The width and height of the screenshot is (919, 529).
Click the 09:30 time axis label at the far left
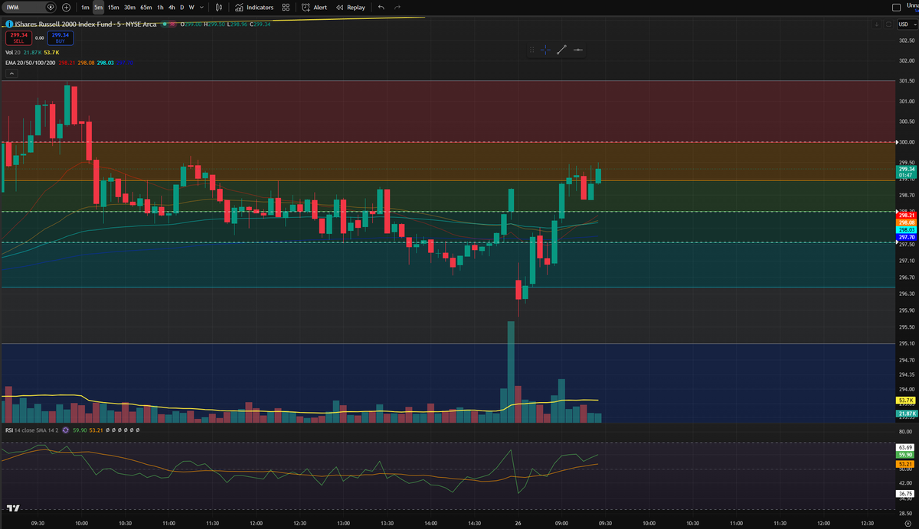(x=38, y=524)
